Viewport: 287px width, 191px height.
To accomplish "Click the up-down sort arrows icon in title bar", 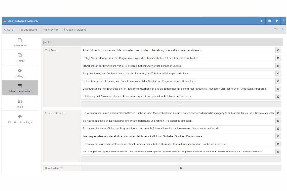I will point(261,21).
